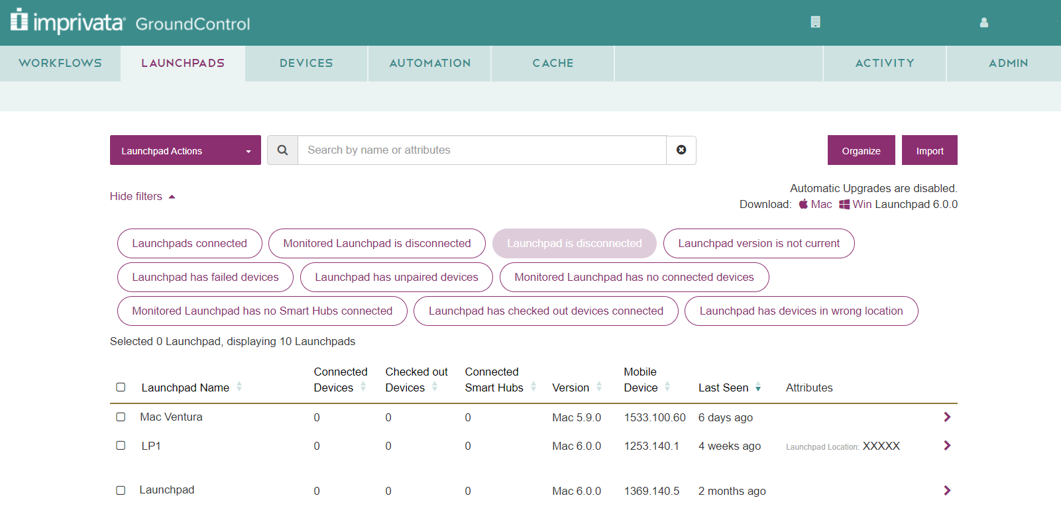Viewport: 1061px width, 516px height.
Task: Sort by Checked out Devices column arrows
Action: click(x=435, y=387)
